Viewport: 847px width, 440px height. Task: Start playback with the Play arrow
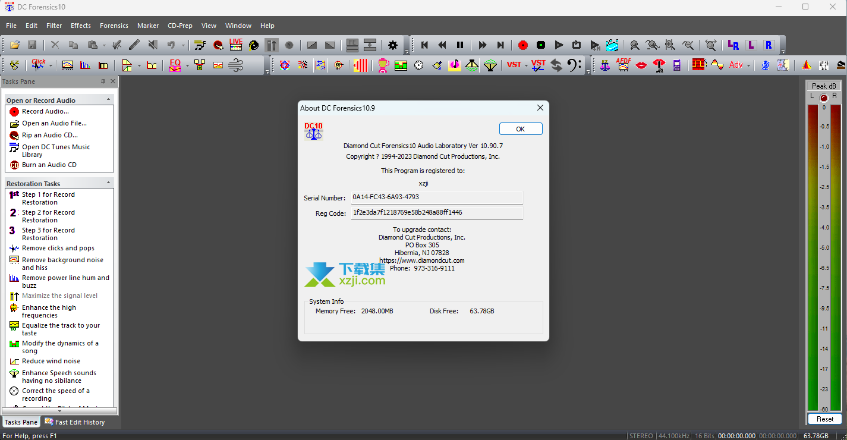point(559,45)
